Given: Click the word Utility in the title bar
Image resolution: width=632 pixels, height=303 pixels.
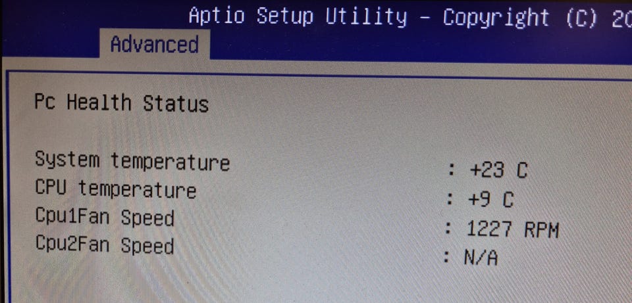Looking at the screenshot, I should pyautogui.click(x=366, y=17).
